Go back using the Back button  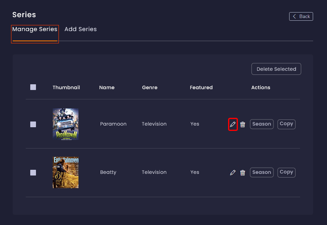pyautogui.click(x=301, y=16)
